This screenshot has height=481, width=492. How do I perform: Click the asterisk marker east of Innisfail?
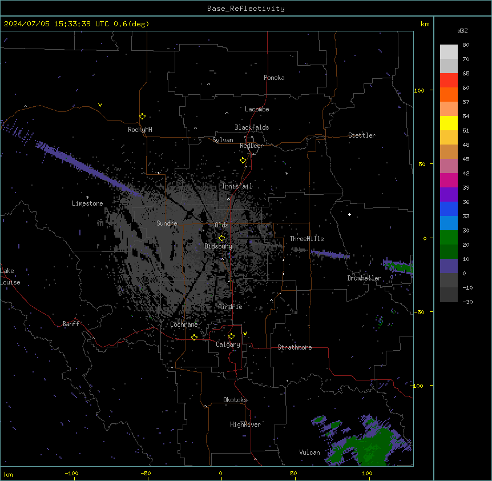287,173
